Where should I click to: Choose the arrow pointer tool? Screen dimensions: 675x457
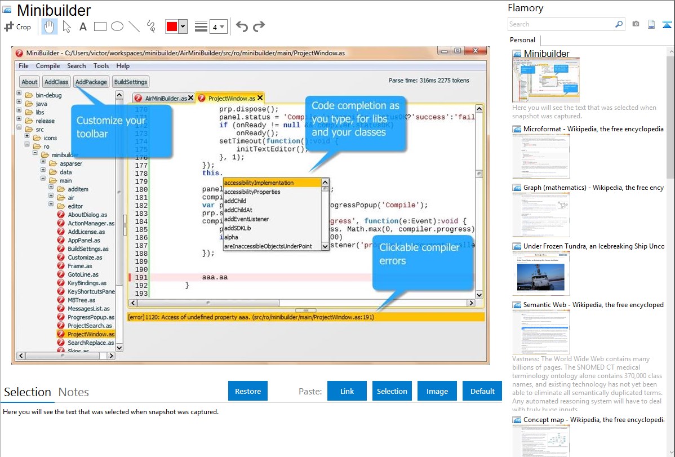(x=66, y=26)
